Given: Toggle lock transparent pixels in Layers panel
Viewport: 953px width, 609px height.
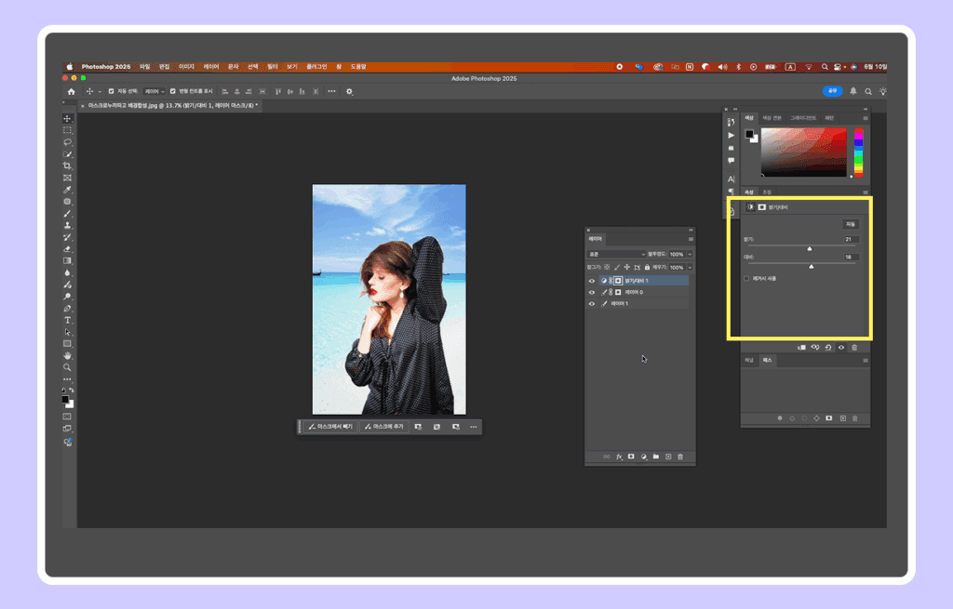Looking at the screenshot, I should coord(607,267).
